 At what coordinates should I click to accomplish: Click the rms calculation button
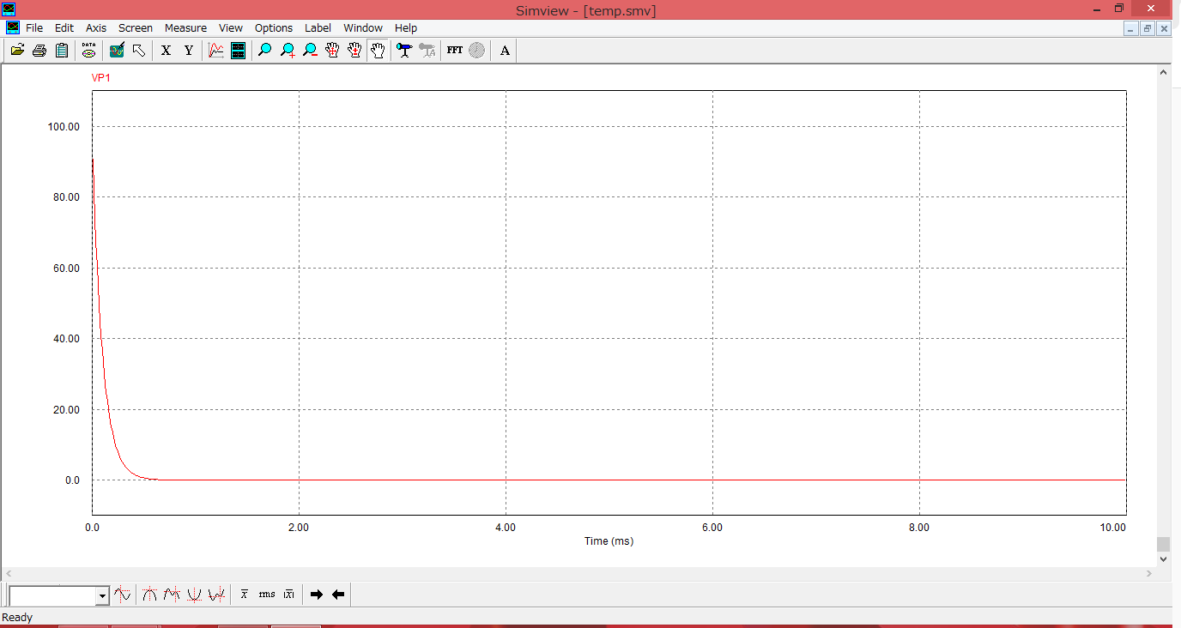coord(267,595)
